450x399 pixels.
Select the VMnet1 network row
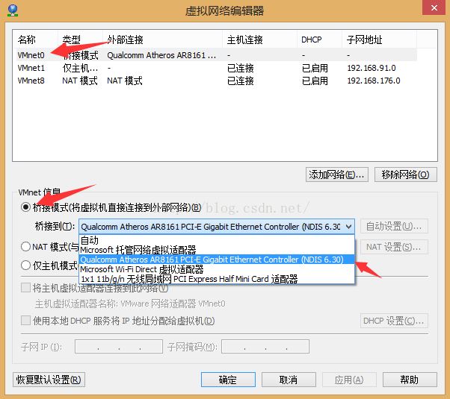pyautogui.click(x=215, y=68)
